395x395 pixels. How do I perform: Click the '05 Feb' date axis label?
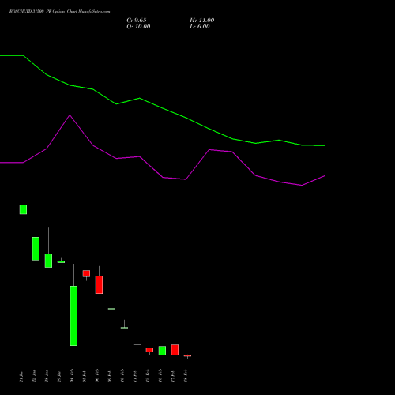click(x=85, y=376)
